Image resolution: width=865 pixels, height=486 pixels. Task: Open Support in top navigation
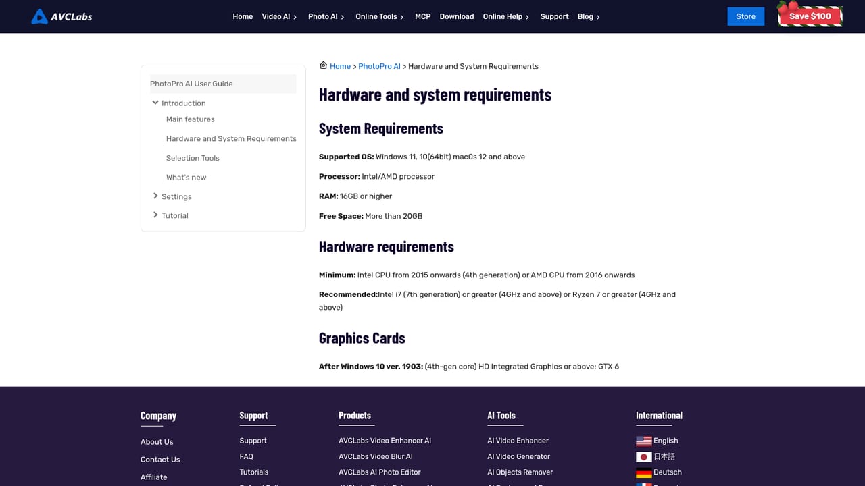click(x=554, y=16)
